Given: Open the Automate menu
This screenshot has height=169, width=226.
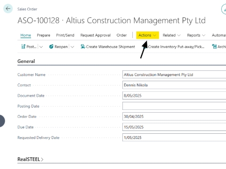Looking at the screenshot, I should pos(219,35).
